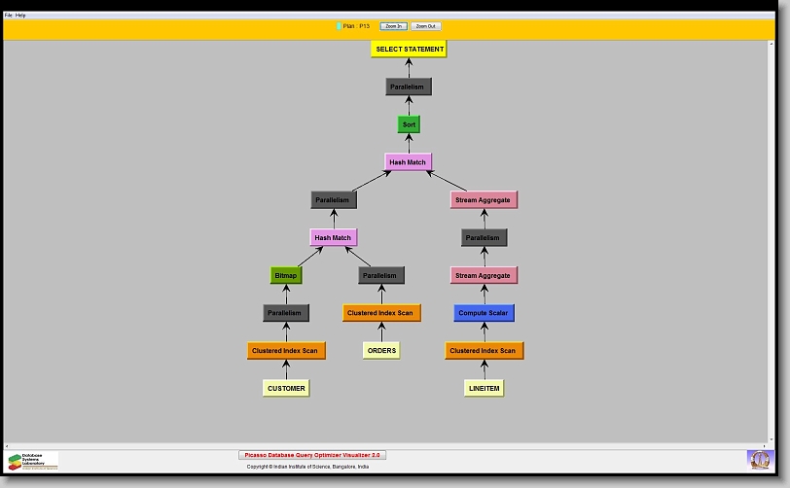Click the Indian Institute of Science emblem icon
This screenshot has height=488, width=790.
pyautogui.click(x=758, y=459)
